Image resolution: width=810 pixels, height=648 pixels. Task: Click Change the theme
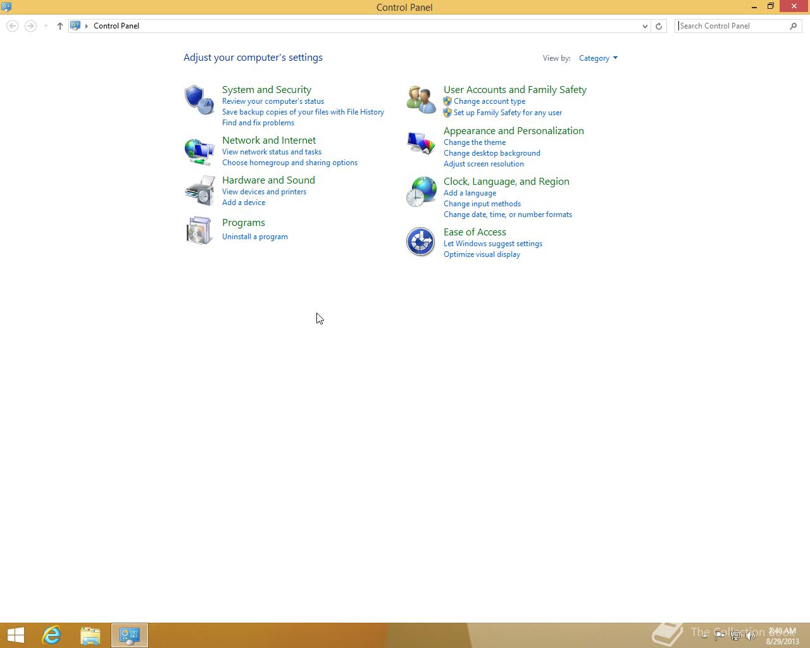(475, 142)
